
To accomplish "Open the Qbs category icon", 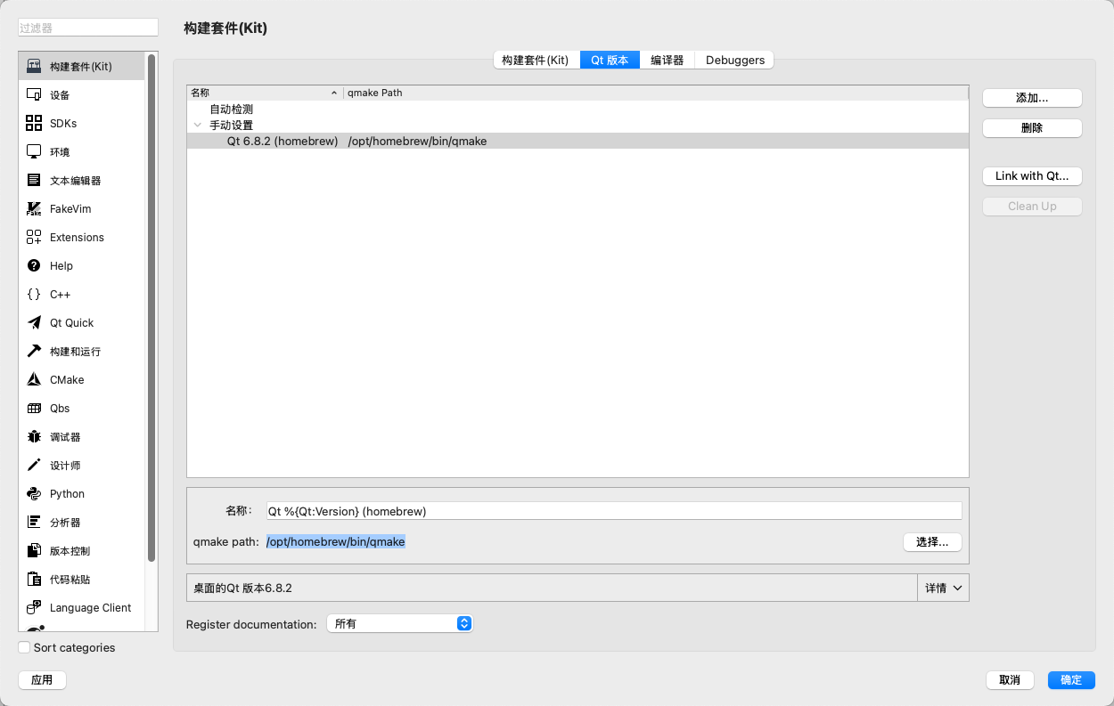I will click(34, 409).
